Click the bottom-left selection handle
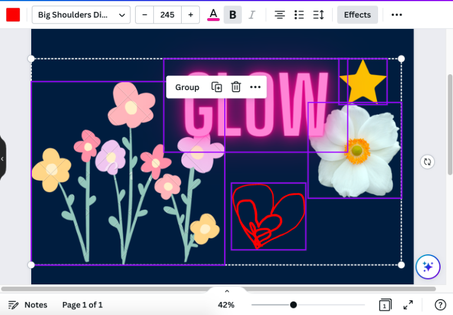Viewport: 453px width, 315px height. (x=31, y=265)
